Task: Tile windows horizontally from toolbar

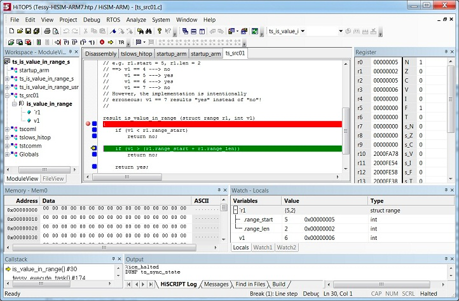Action: click(x=193, y=31)
